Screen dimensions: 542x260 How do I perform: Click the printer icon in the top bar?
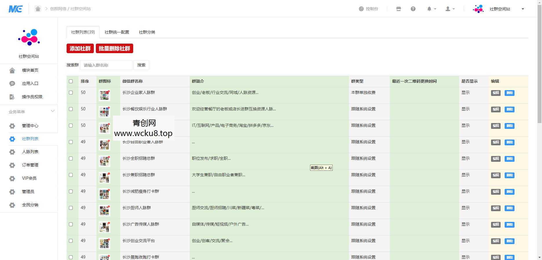(x=399, y=9)
